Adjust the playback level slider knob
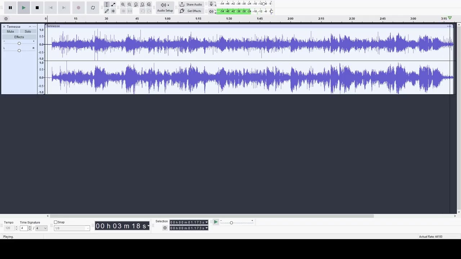The height and width of the screenshot is (259, 461). click(x=271, y=11)
